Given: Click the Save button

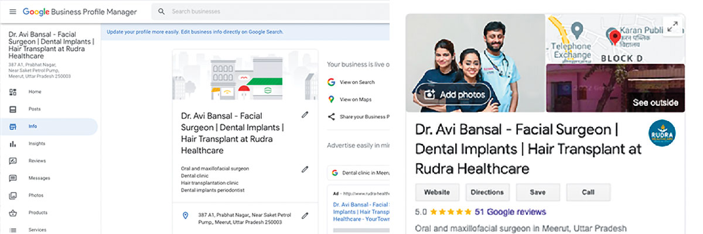Looking at the screenshot, I should click(x=538, y=192).
